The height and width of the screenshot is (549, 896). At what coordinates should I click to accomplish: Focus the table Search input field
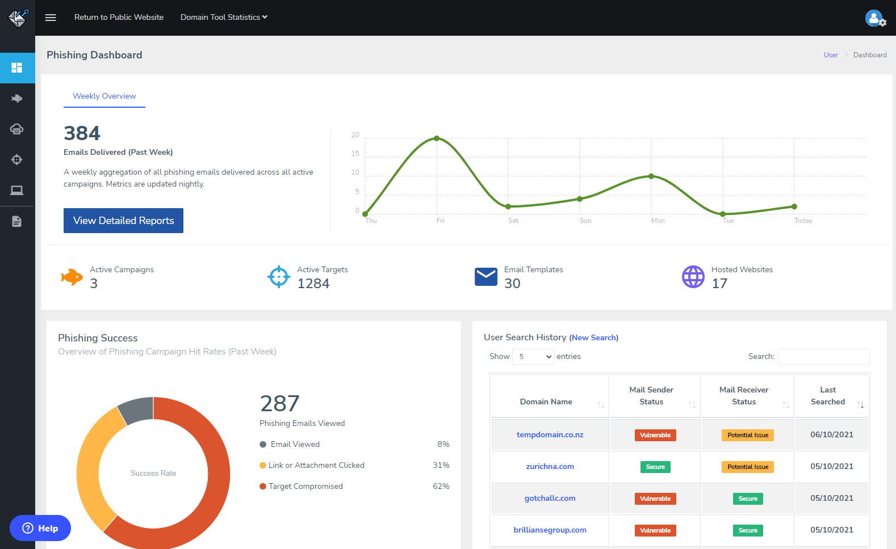(x=823, y=357)
